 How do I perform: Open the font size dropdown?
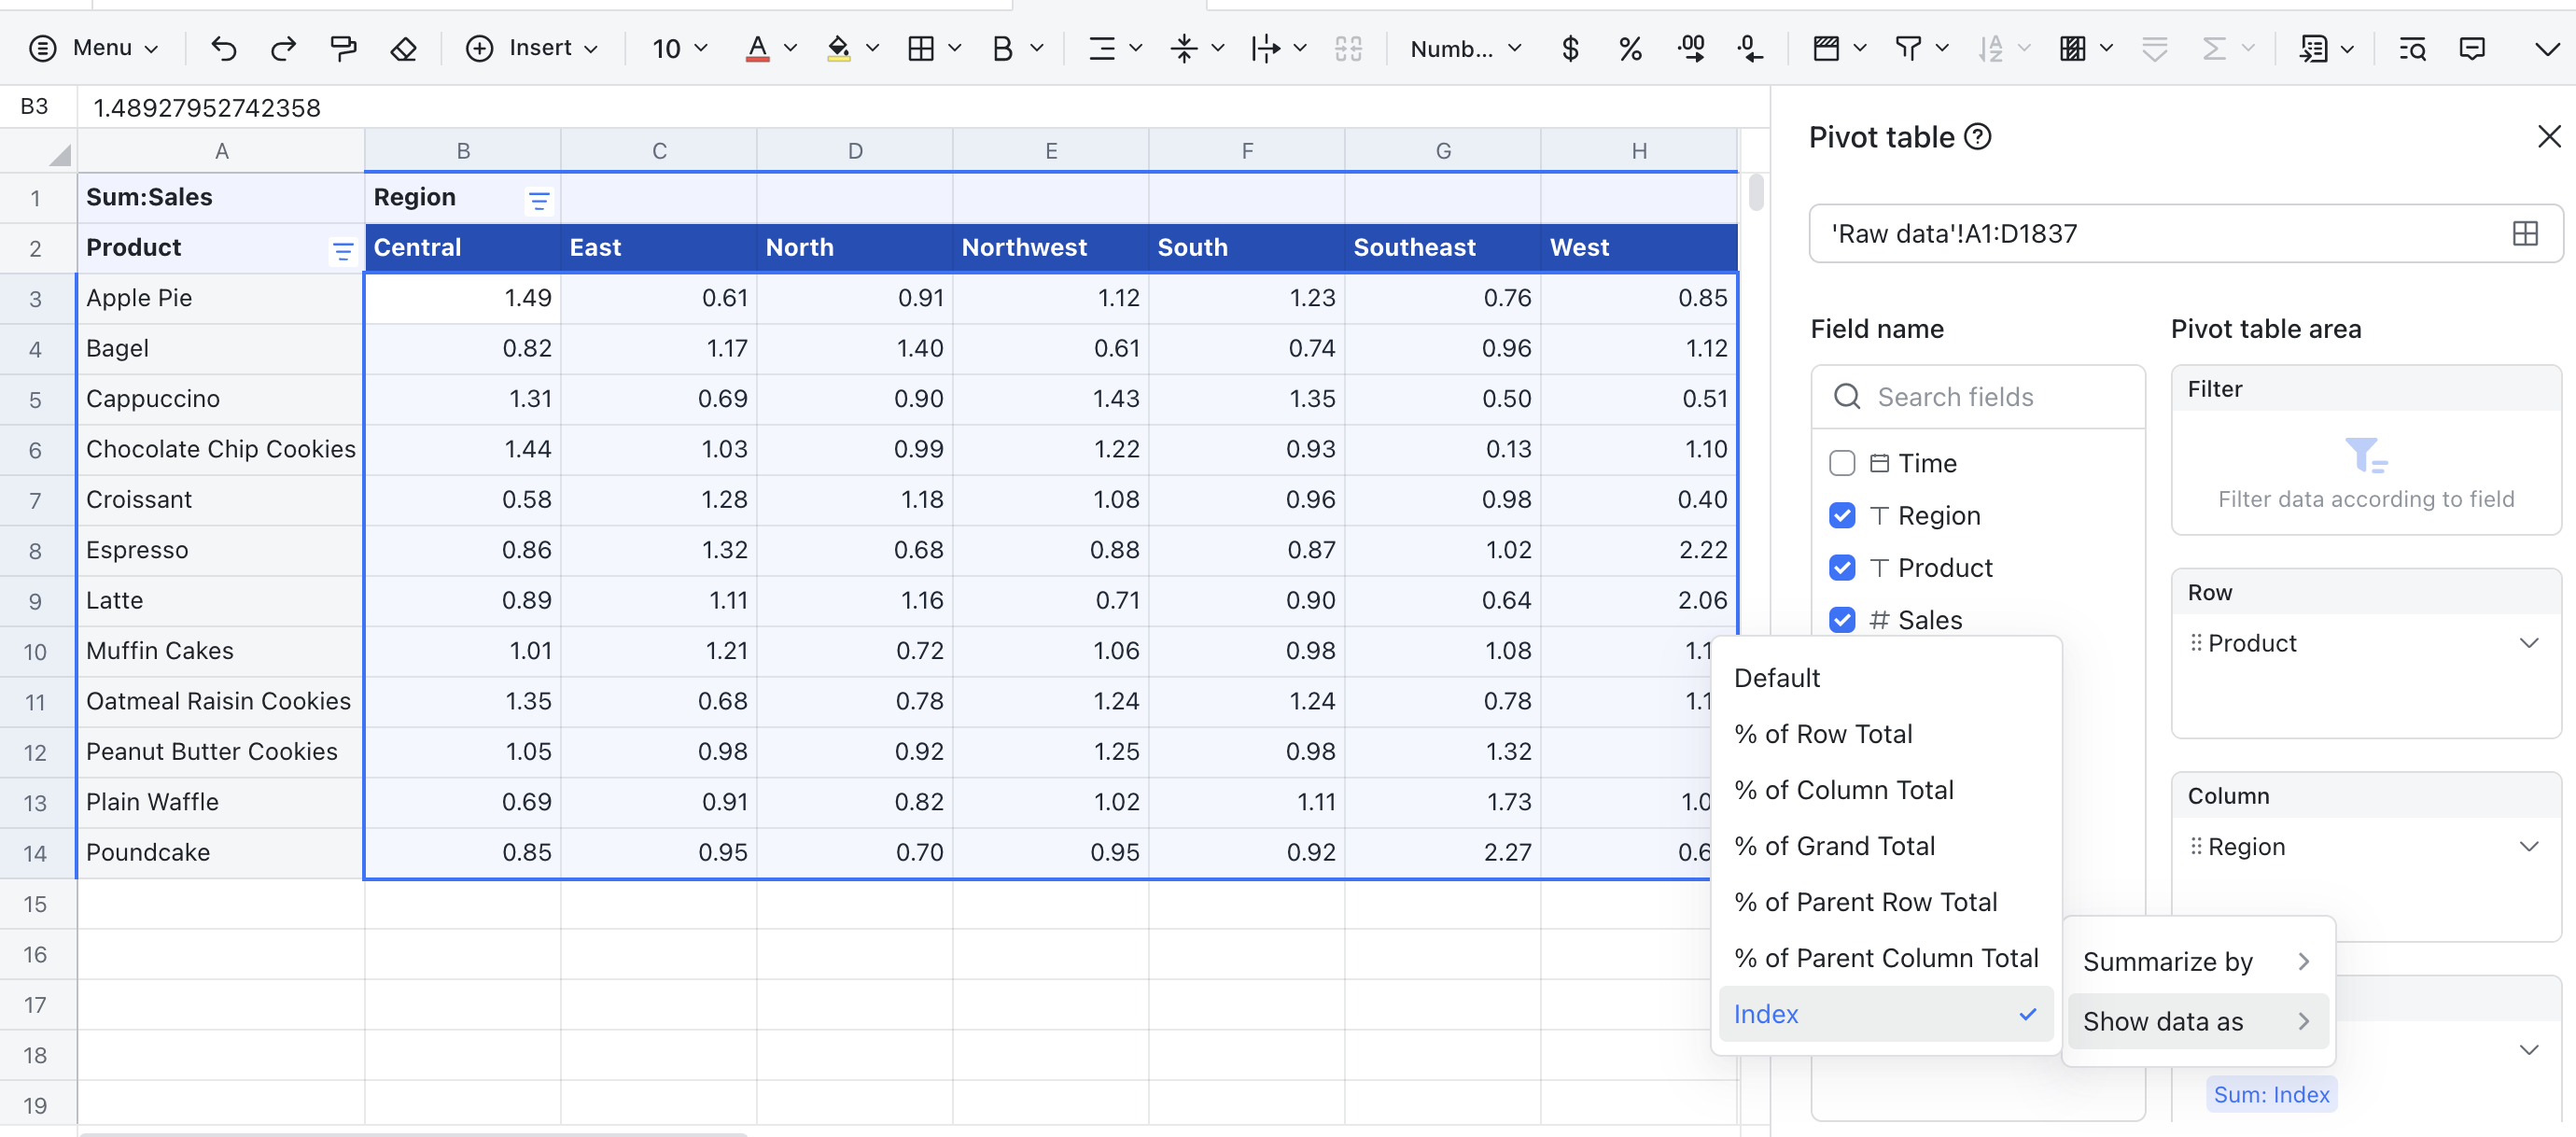(681, 48)
